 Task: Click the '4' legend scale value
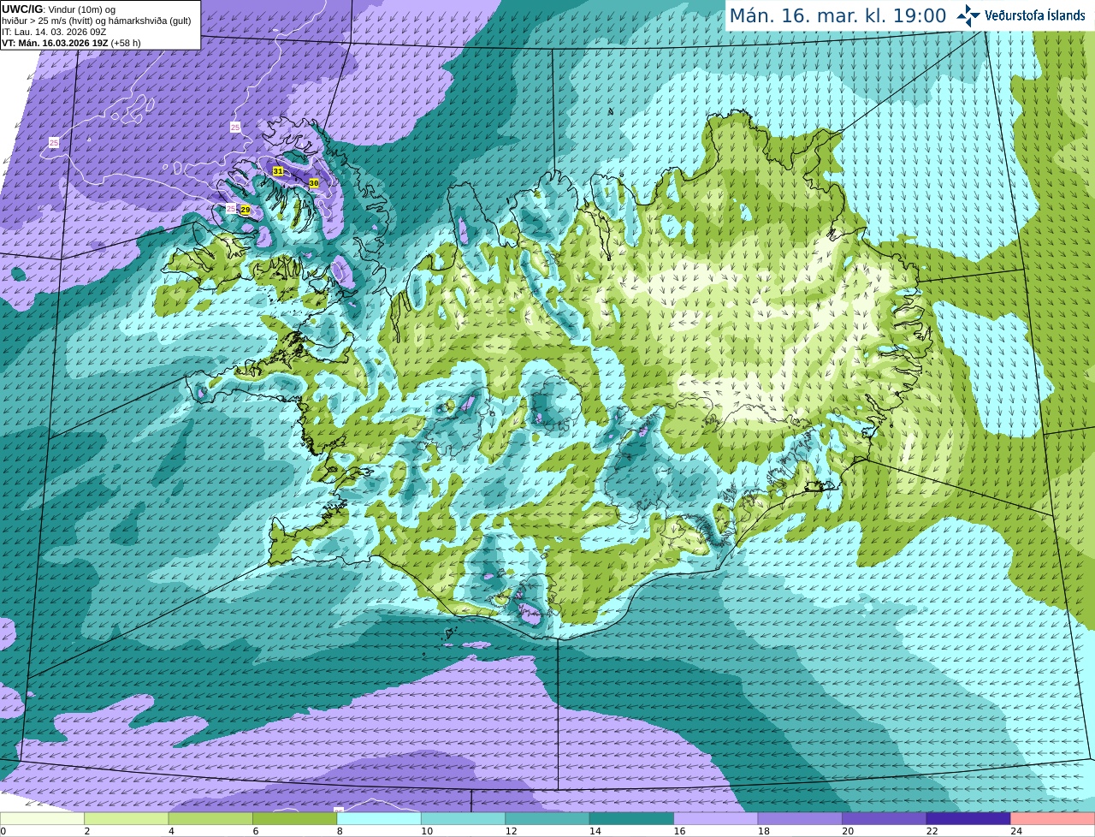[x=171, y=831]
